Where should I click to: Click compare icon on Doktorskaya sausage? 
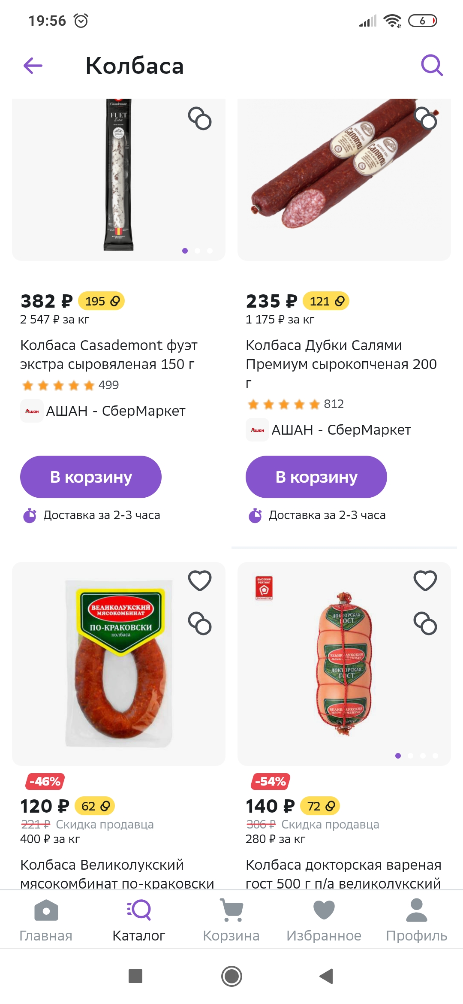pos(425,623)
